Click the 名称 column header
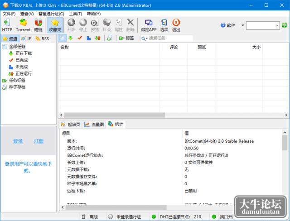Screen dimensions: 290x221 109,47
